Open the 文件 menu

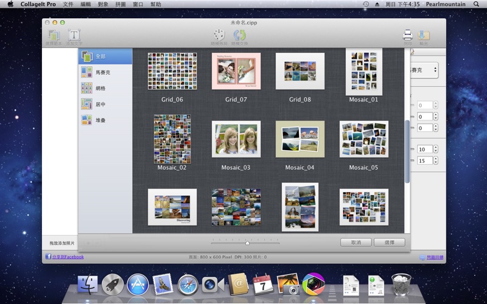tap(68, 4)
